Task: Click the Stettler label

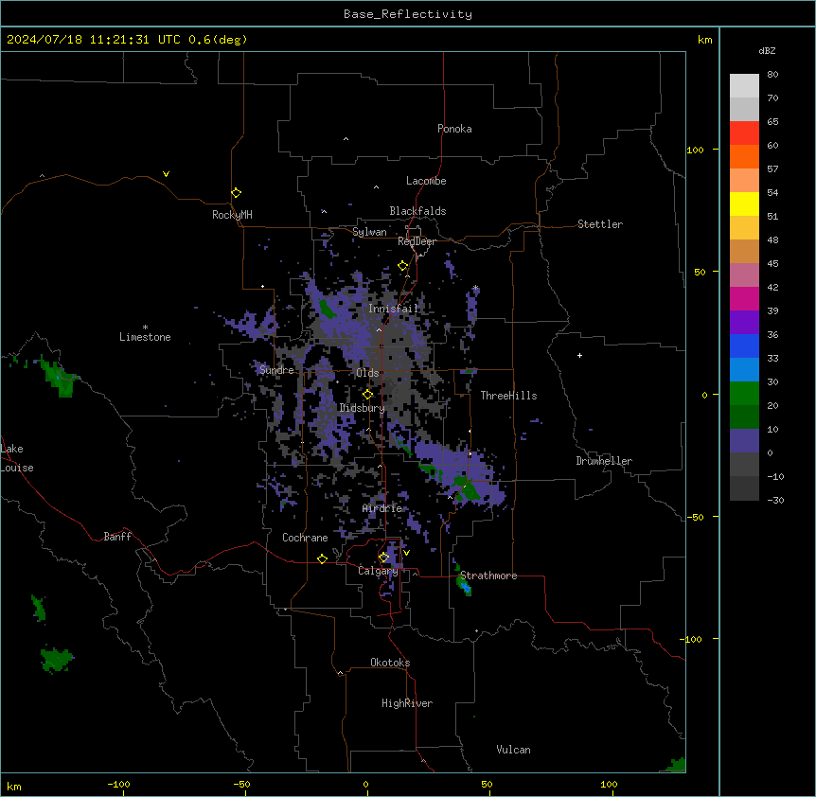Action: (x=600, y=224)
